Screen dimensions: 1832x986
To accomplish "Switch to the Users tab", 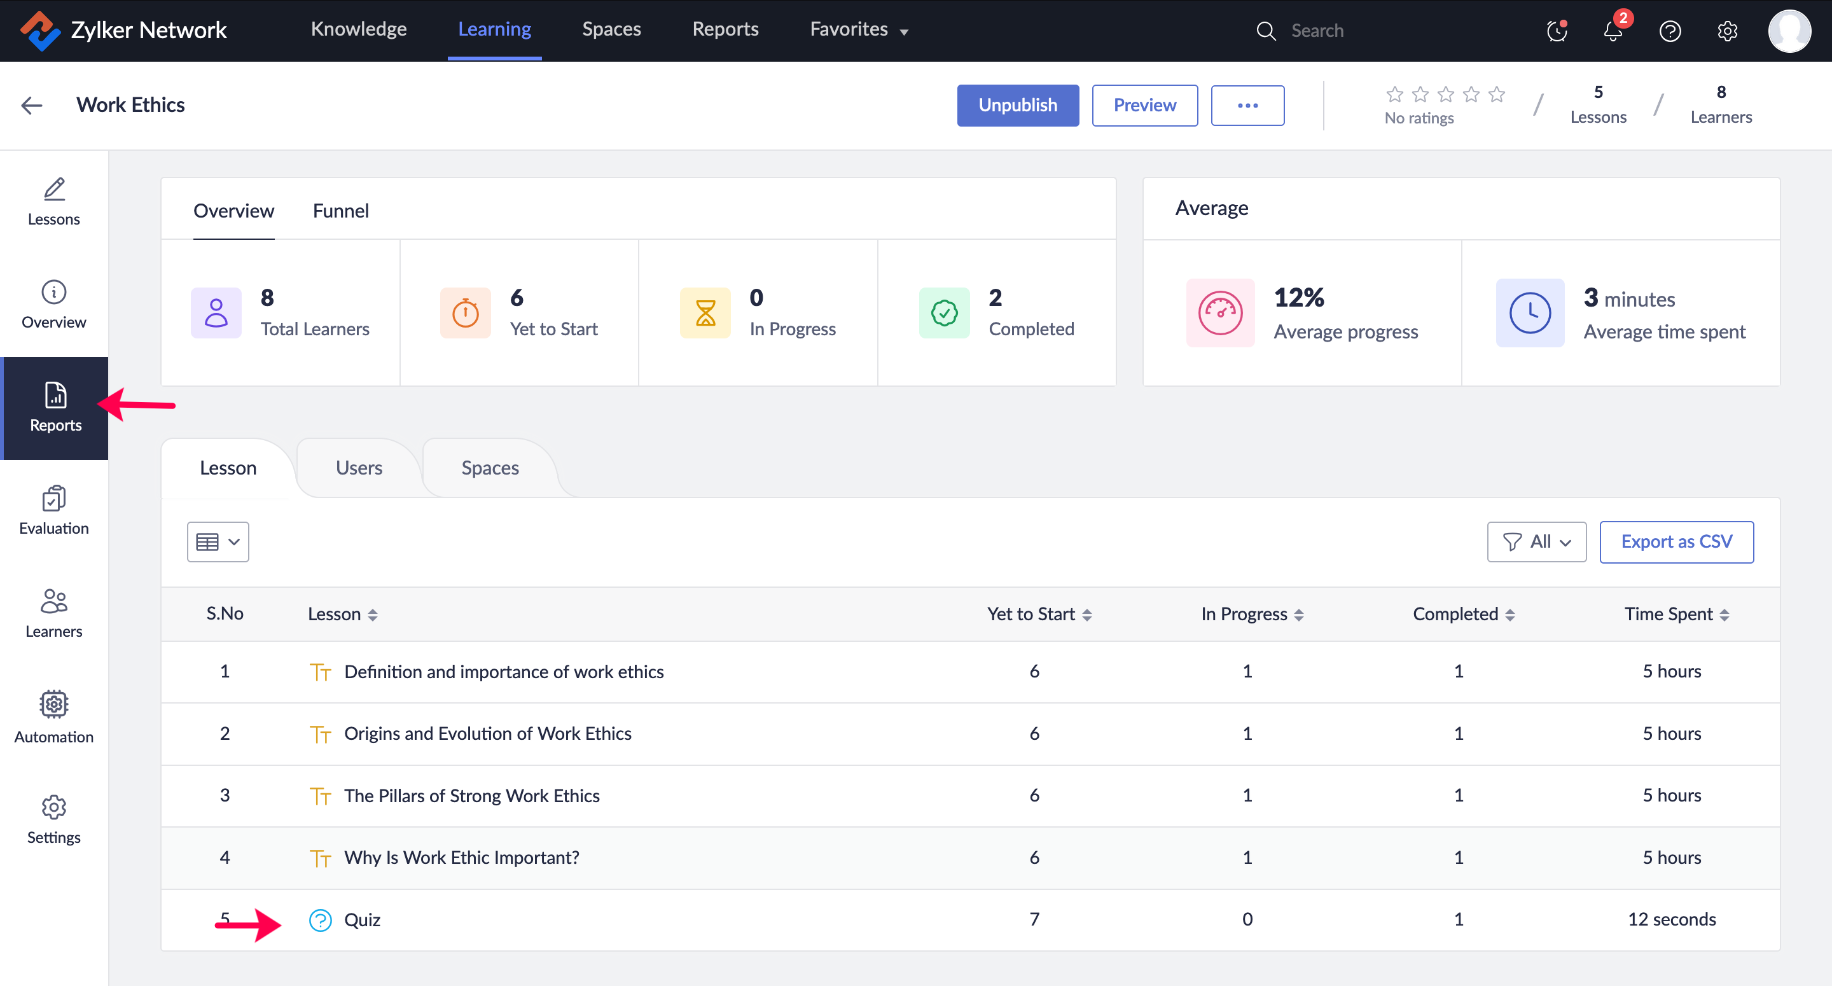I will (x=358, y=468).
